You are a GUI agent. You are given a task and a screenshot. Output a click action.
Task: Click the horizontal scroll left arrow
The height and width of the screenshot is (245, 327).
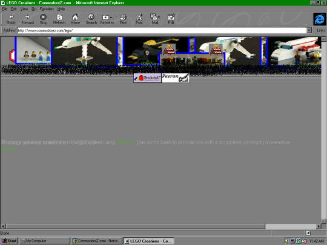(3, 226)
